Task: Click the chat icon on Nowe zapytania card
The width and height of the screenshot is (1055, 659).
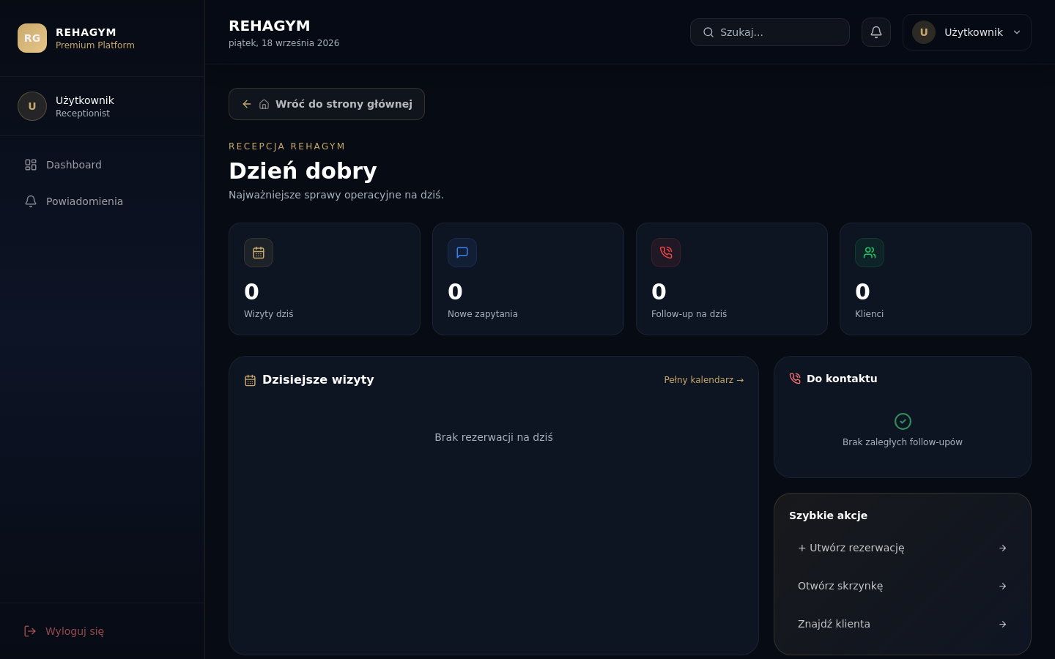Action: point(462,253)
